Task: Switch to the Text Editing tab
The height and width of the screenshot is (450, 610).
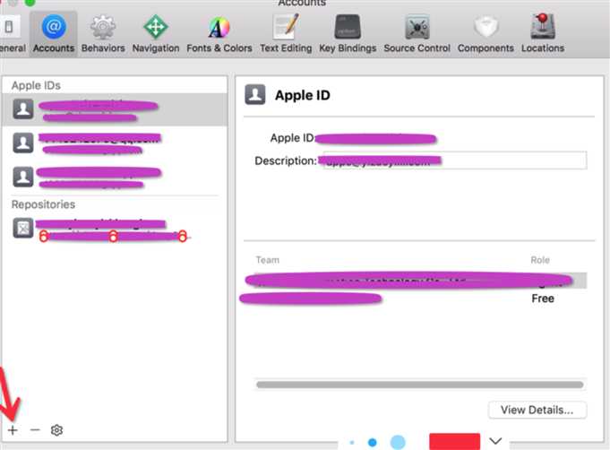Action: (x=286, y=34)
